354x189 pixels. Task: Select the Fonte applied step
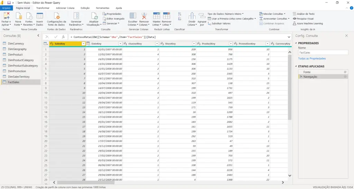(323, 72)
